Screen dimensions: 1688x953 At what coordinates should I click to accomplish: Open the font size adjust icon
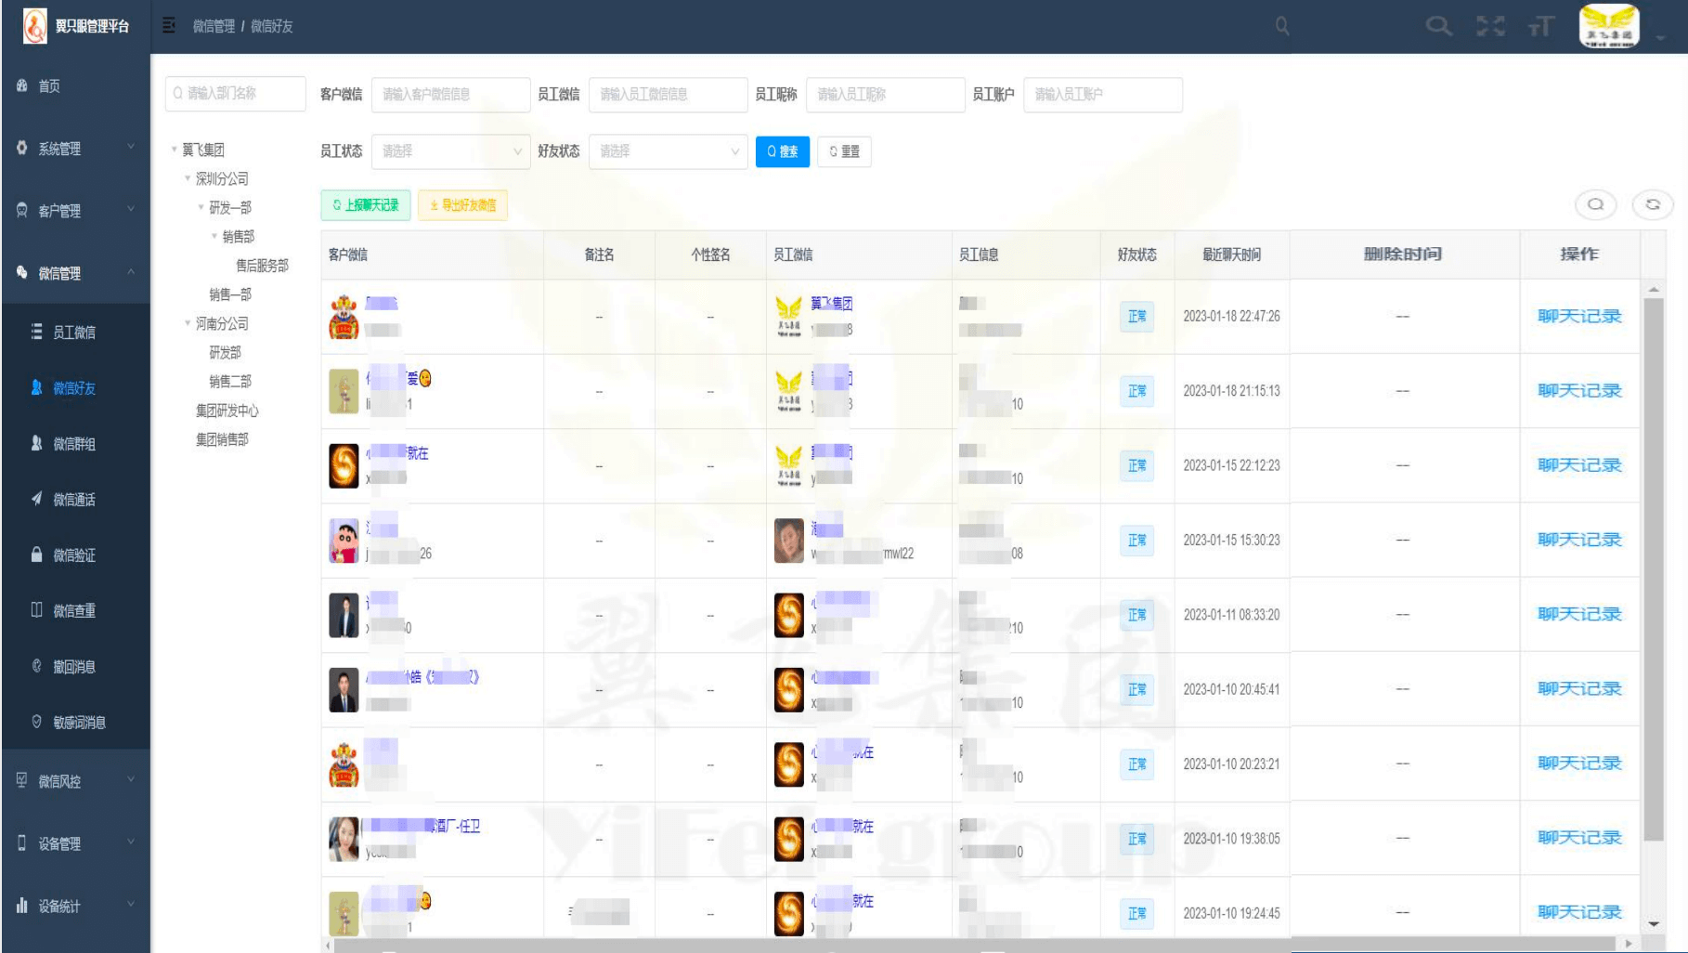1541,26
